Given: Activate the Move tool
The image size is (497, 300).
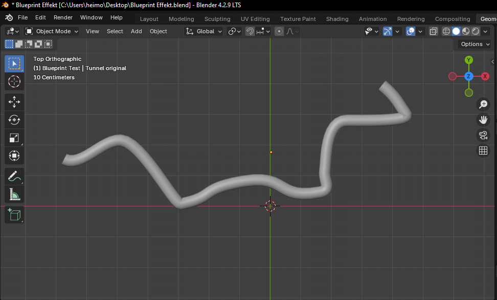Looking at the screenshot, I should tap(14, 102).
